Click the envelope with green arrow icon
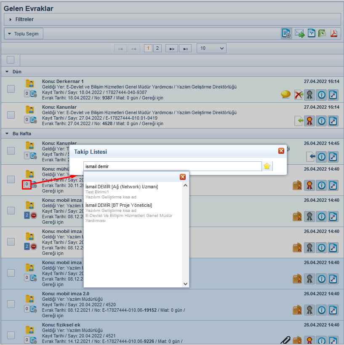The image size is (344, 345). pos(299,34)
